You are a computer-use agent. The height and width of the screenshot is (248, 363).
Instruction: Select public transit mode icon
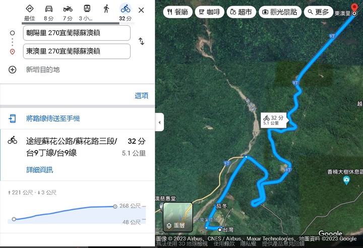pyautogui.click(x=87, y=9)
